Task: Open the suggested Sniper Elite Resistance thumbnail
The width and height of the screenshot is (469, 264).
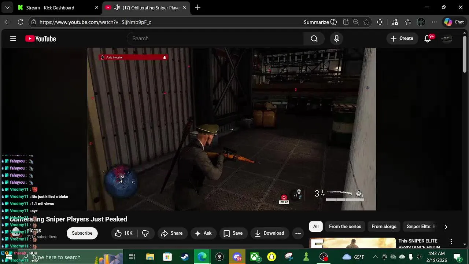Action: pos(353,243)
